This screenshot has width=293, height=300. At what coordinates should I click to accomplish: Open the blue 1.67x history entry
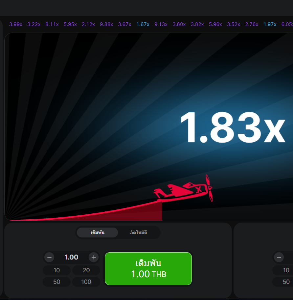click(x=143, y=24)
